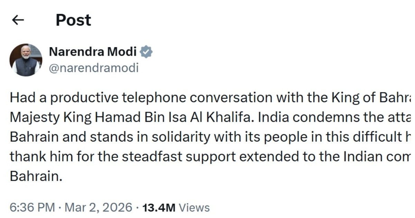The height and width of the screenshot is (218, 415).
Task: Click the "Views" label
Action: point(194,208)
